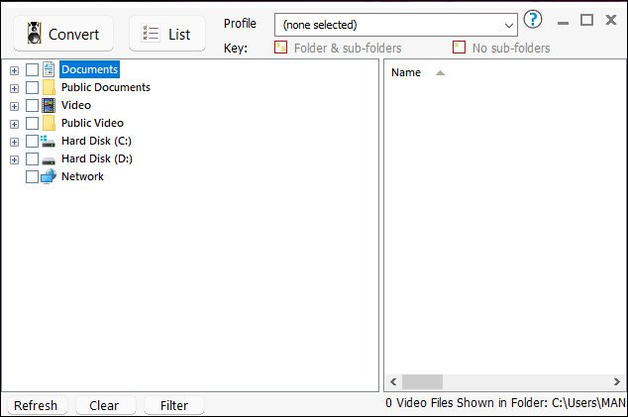Click the Public Documents folder icon
Image resolution: width=628 pixels, height=417 pixels.
click(49, 87)
